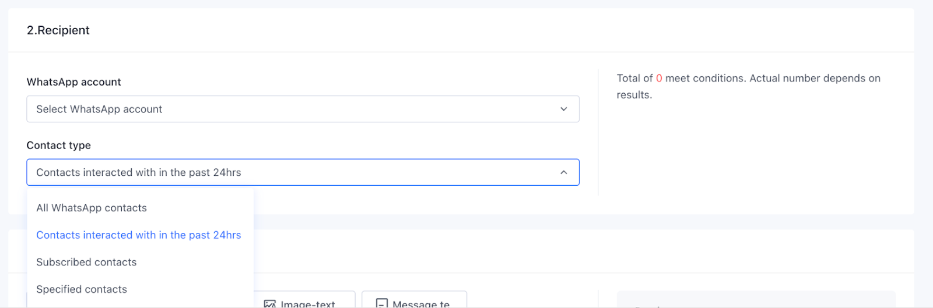Pick Subscribed contacts from the list
The width and height of the screenshot is (933, 308).
click(x=86, y=262)
